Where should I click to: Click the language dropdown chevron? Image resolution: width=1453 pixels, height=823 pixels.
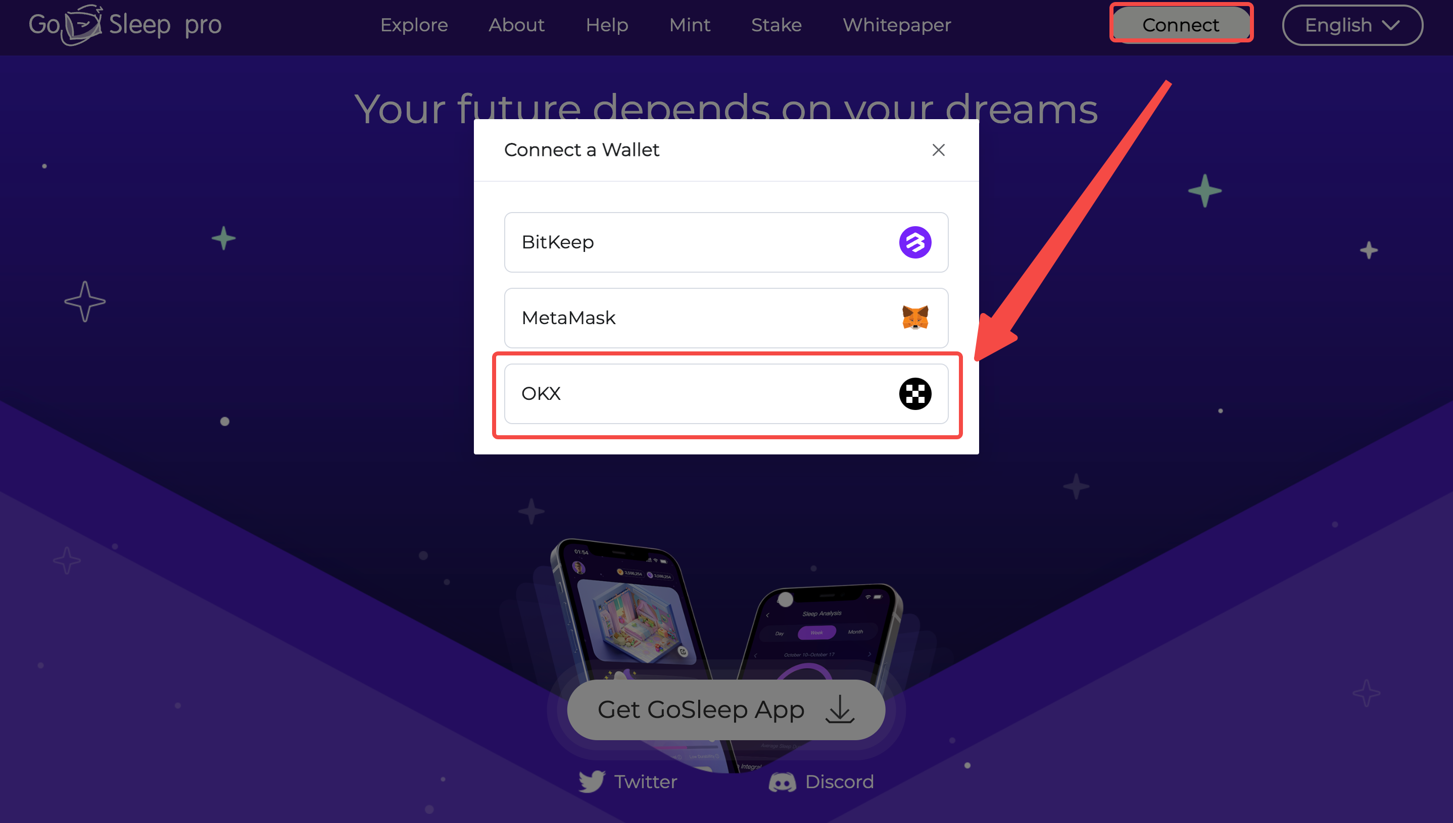coord(1390,25)
